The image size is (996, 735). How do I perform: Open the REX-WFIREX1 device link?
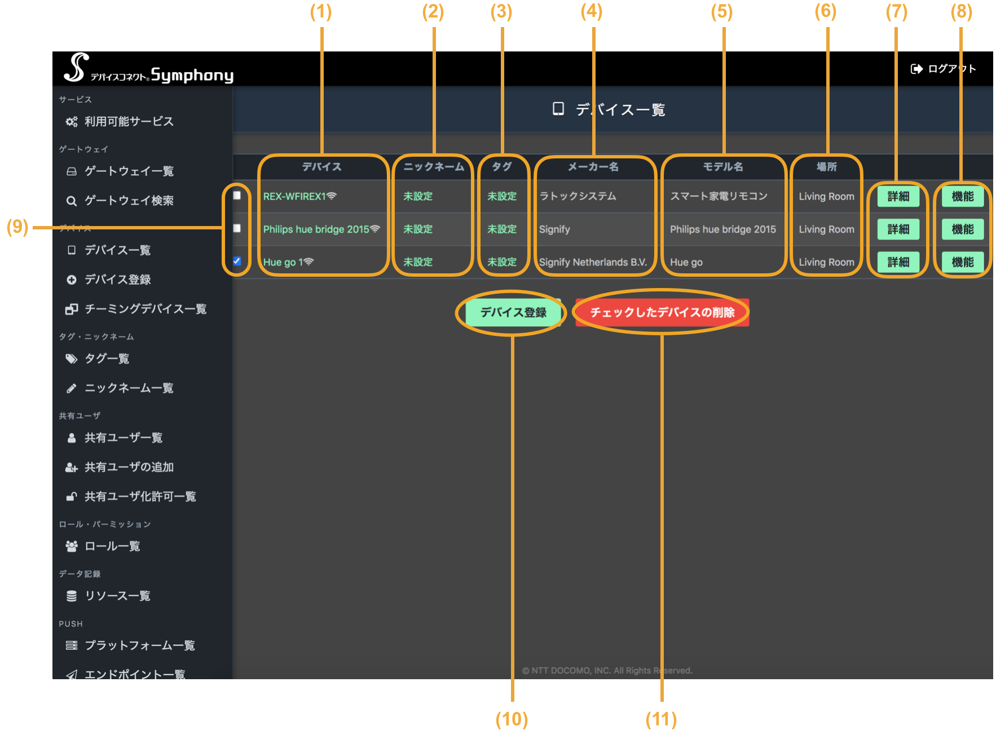tap(294, 196)
